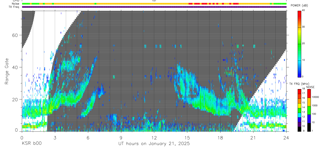The image size is (322, 149).
Task: Click the "100" tick on the NOISE legend
Action: (x=314, y=114)
